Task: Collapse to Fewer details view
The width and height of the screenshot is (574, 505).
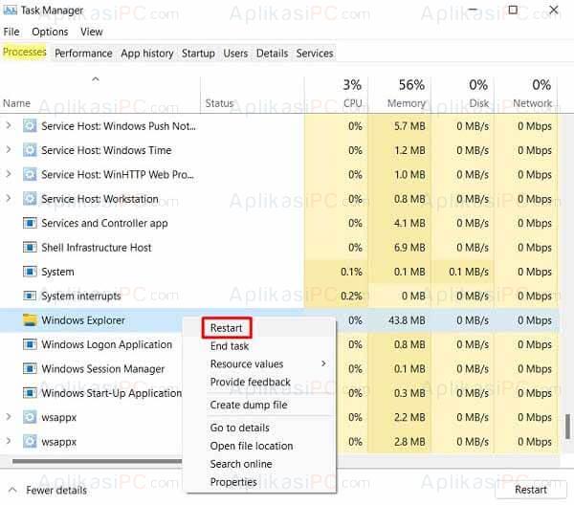Action: pyautogui.click(x=47, y=490)
